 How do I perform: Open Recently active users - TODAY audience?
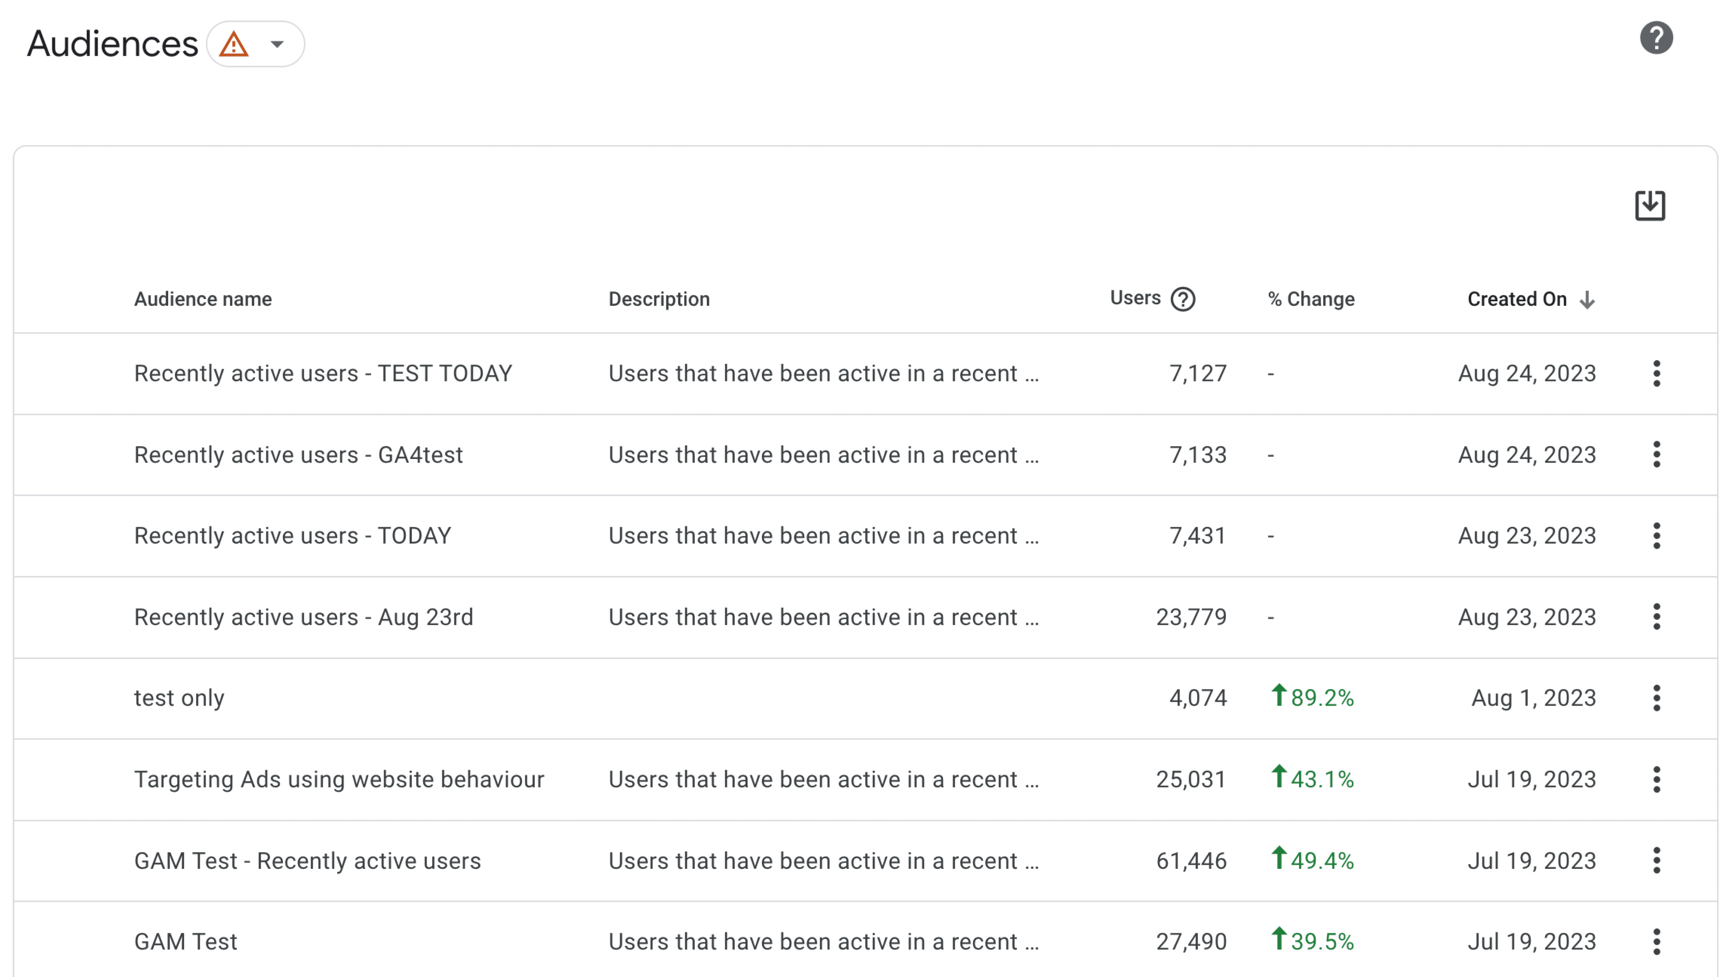pyautogui.click(x=292, y=536)
